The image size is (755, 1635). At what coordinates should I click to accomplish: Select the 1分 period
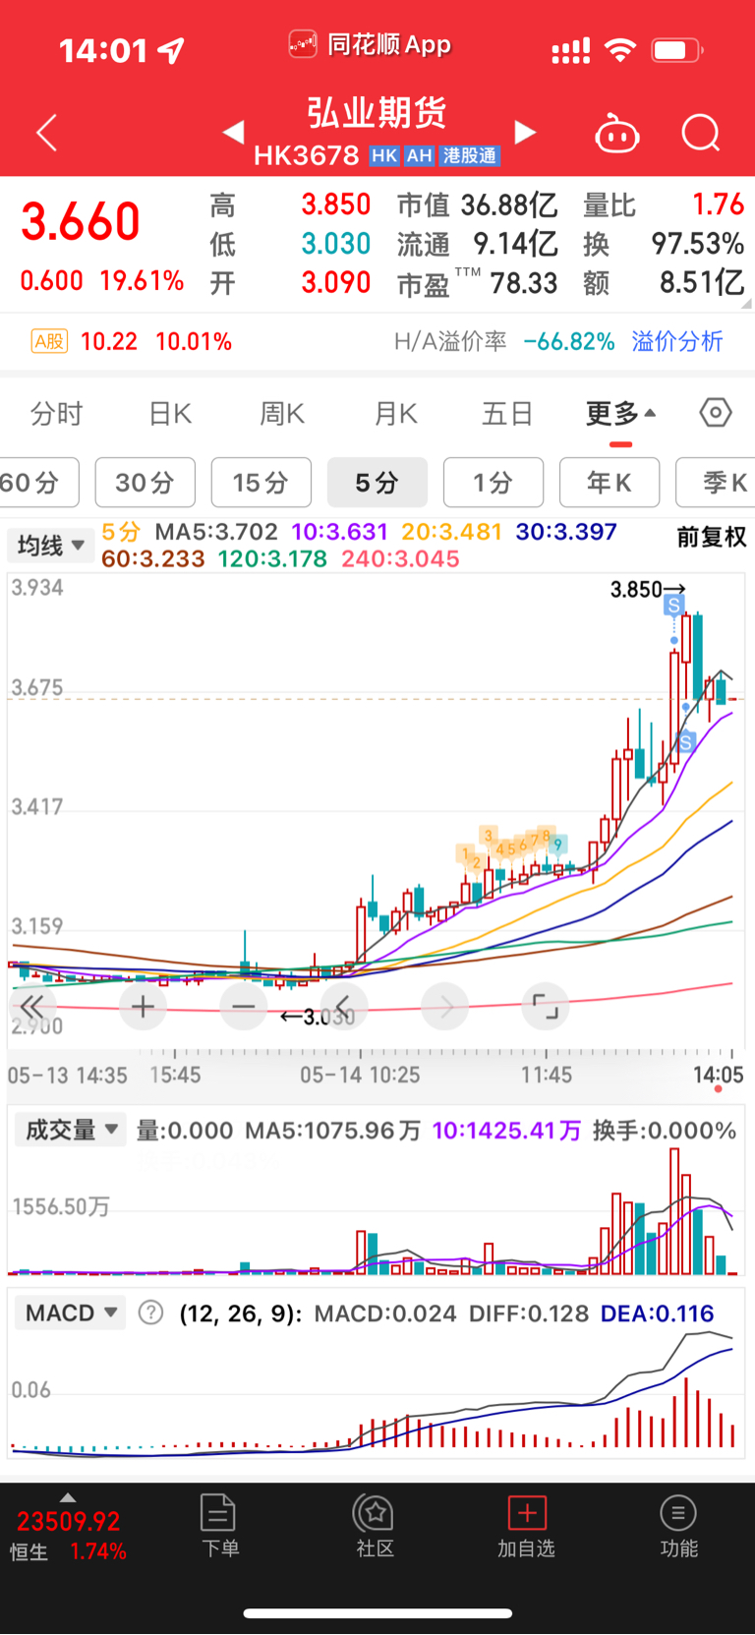[494, 482]
